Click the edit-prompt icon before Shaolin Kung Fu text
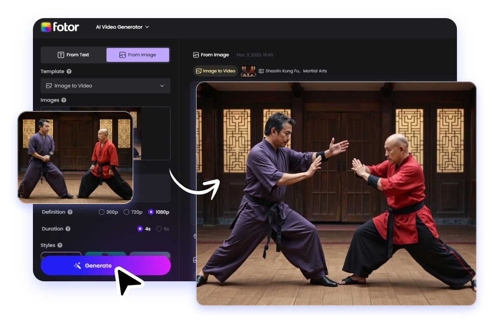494x329 pixels. [262, 71]
